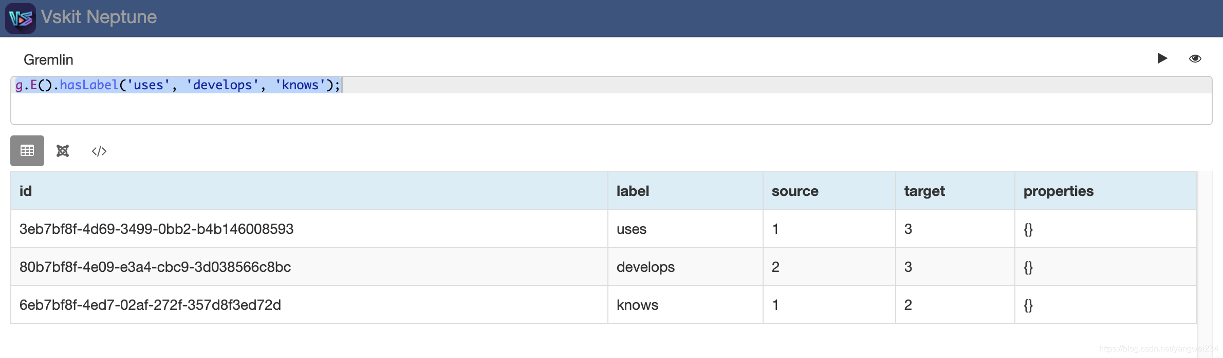This screenshot has width=1223, height=358.
Task: Toggle the eye visibility icon
Action: 1195,58
